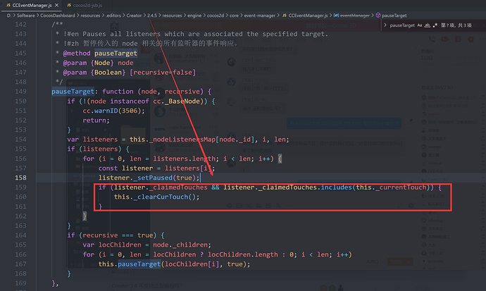Click line number 149 in the gutter
The height and width of the screenshot is (291, 486).
click(20, 92)
